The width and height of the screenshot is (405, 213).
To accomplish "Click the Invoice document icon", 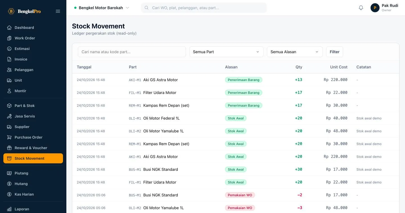I will pos(9,59).
